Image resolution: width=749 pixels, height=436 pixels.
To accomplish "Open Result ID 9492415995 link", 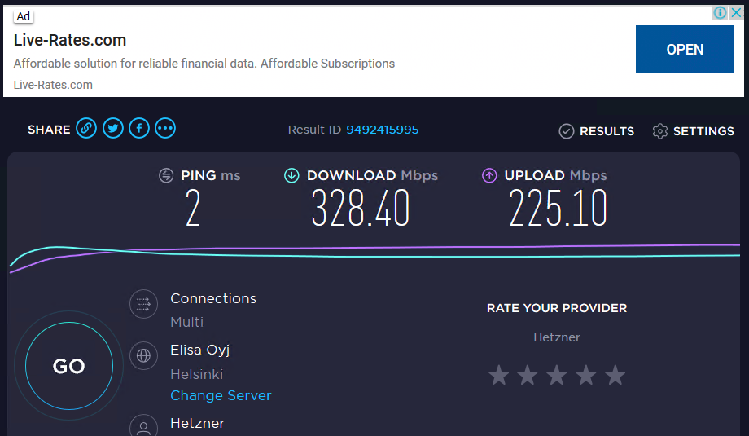I will tap(382, 130).
